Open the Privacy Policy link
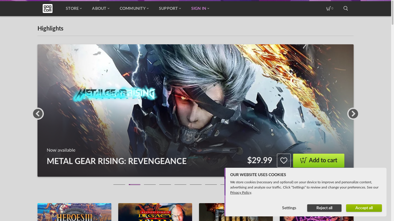This screenshot has width=394, height=221. pyautogui.click(x=241, y=193)
